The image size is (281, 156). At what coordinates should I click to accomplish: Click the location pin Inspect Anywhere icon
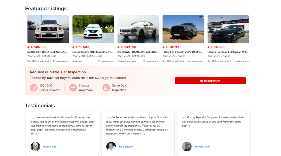click(73, 88)
